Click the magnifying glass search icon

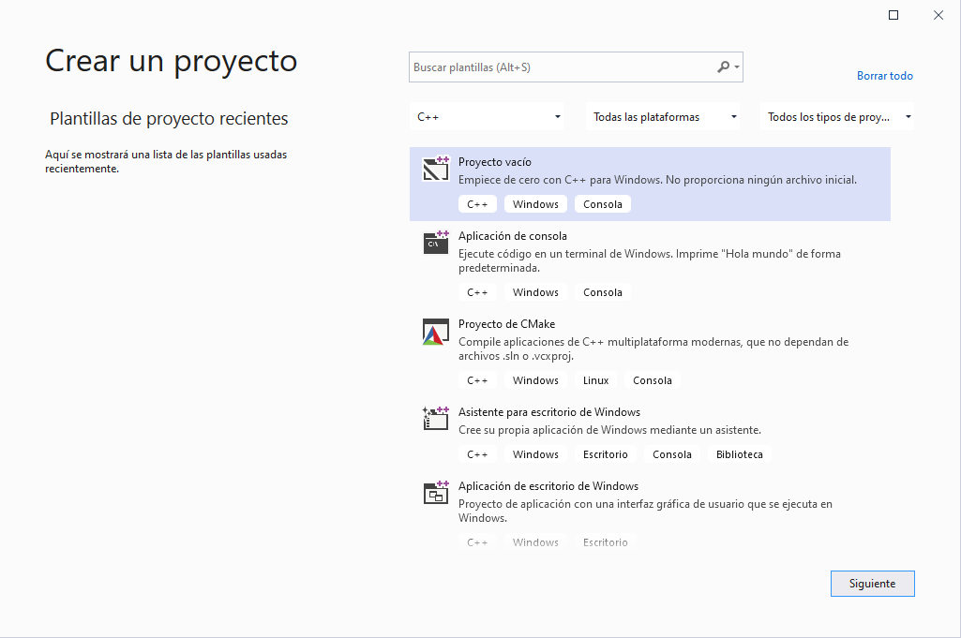[x=724, y=67]
